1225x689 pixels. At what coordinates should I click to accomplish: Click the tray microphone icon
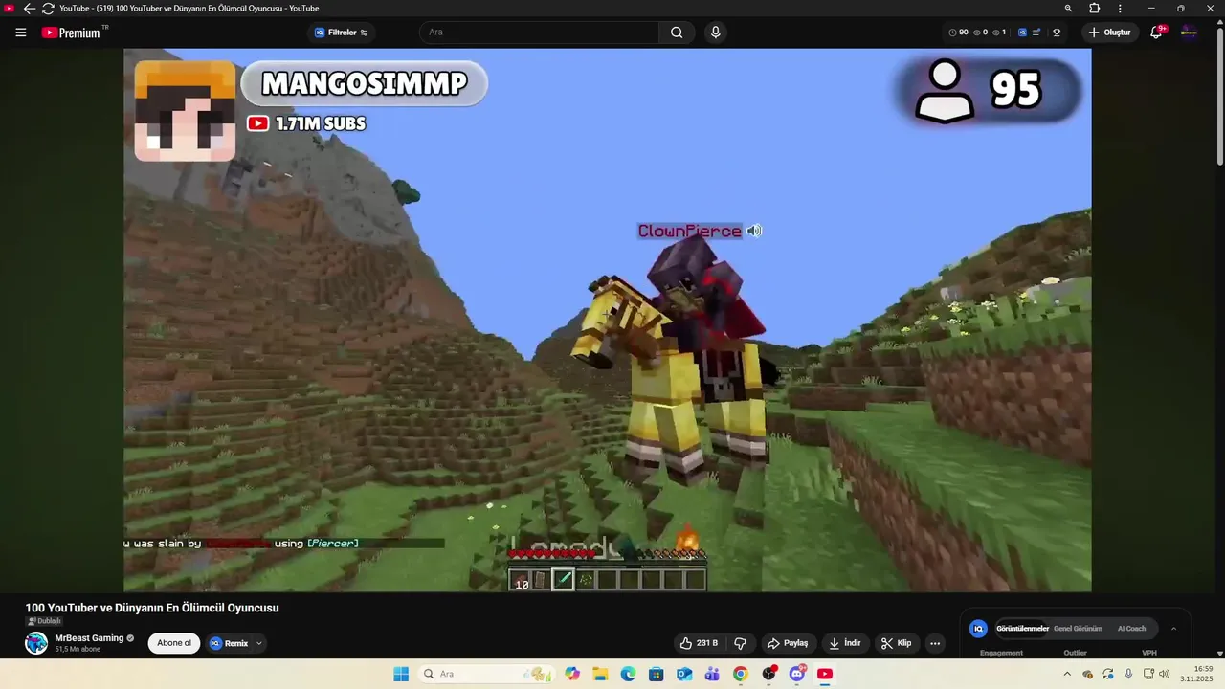pyautogui.click(x=1128, y=674)
